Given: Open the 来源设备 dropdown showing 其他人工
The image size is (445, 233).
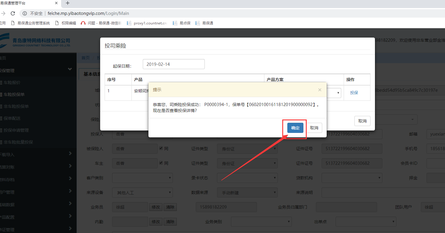Looking at the screenshot, I should pos(142,192).
